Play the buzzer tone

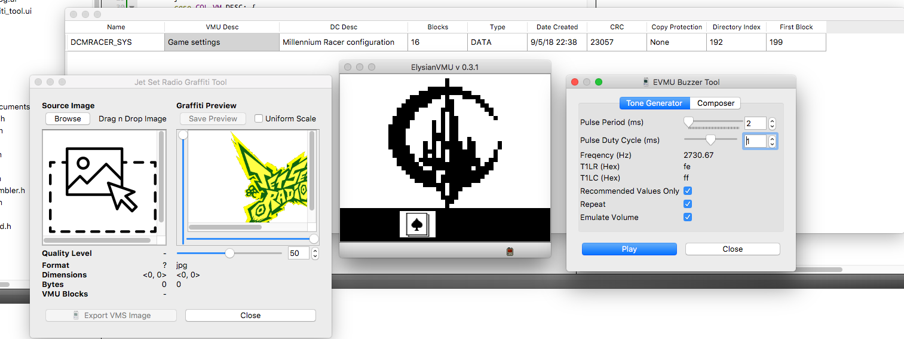[629, 249]
